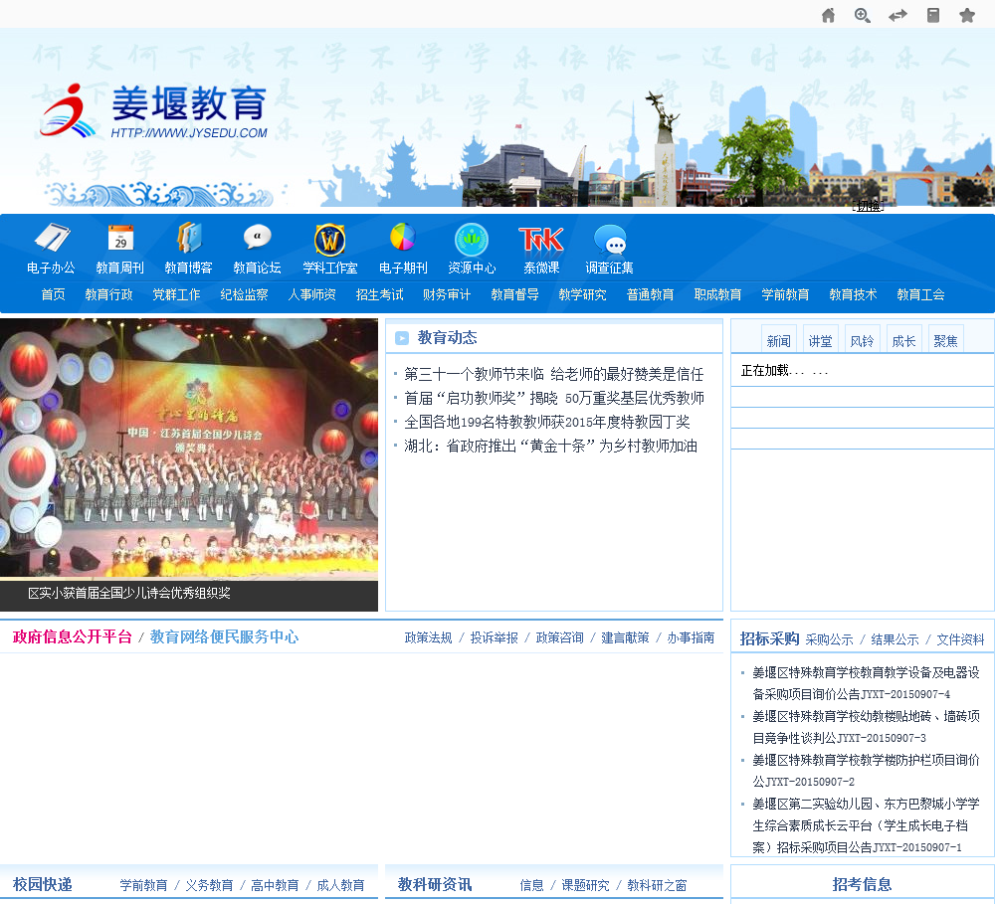Open 学前教育 navigation bar item
This screenshot has width=995, height=904.
tap(786, 294)
